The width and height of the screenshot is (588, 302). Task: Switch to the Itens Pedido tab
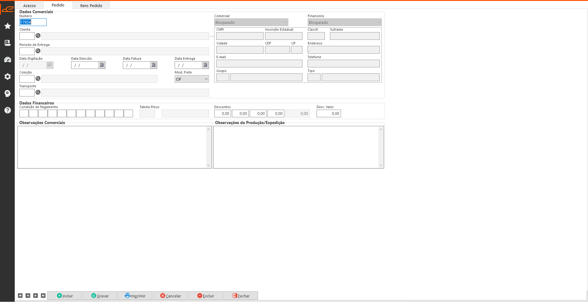(91, 6)
